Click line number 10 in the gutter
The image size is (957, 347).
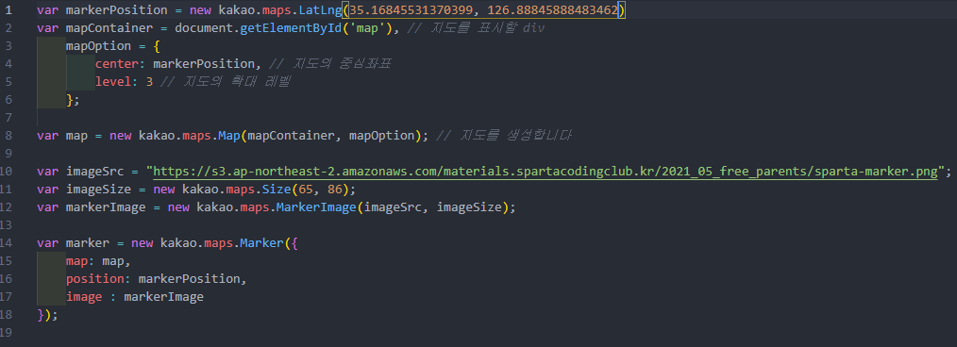[x=7, y=172]
